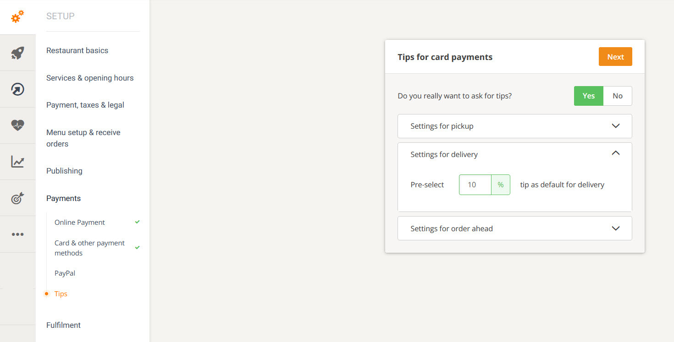The width and height of the screenshot is (674, 342).
Task: Click the orange gears setup icon
Action: click(17, 17)
